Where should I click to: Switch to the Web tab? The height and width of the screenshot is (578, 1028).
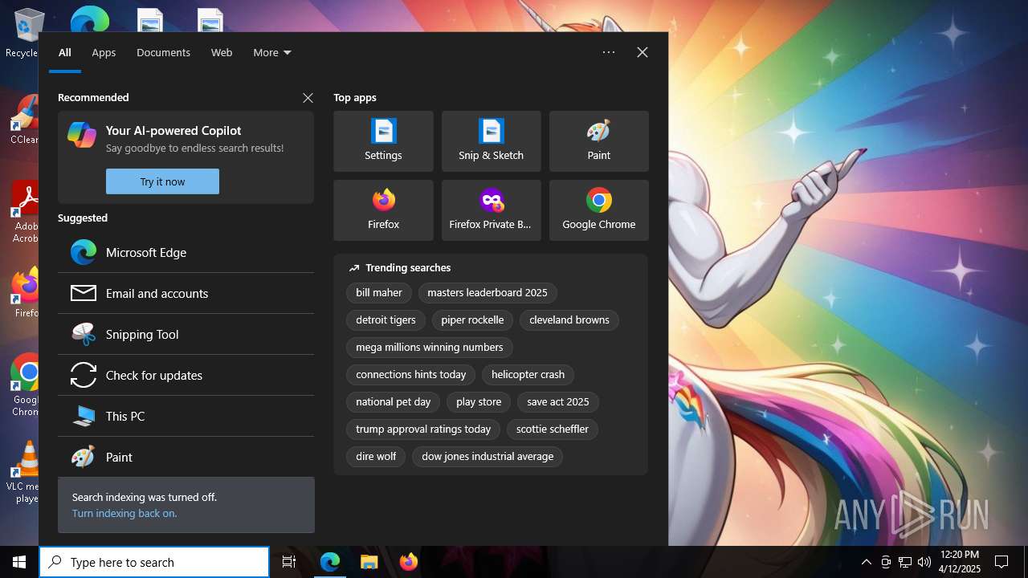click(x=222, y=52)
